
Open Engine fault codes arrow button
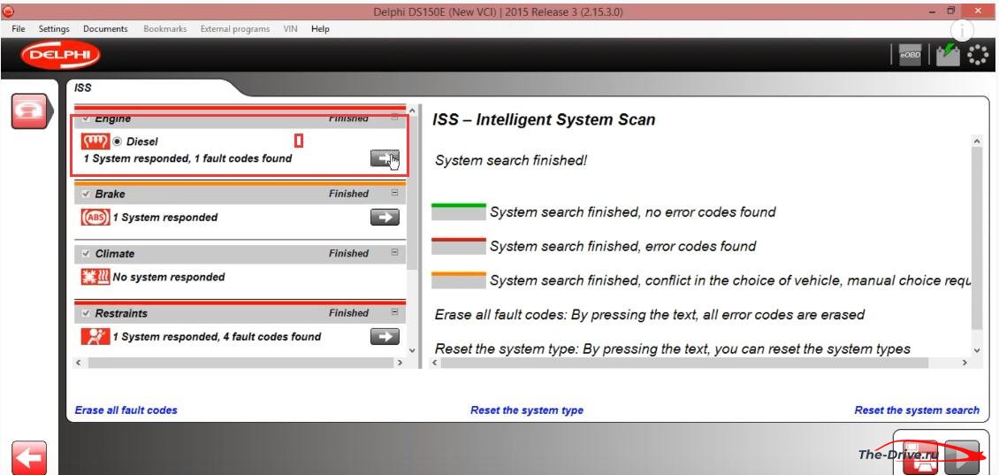[385, 158]
